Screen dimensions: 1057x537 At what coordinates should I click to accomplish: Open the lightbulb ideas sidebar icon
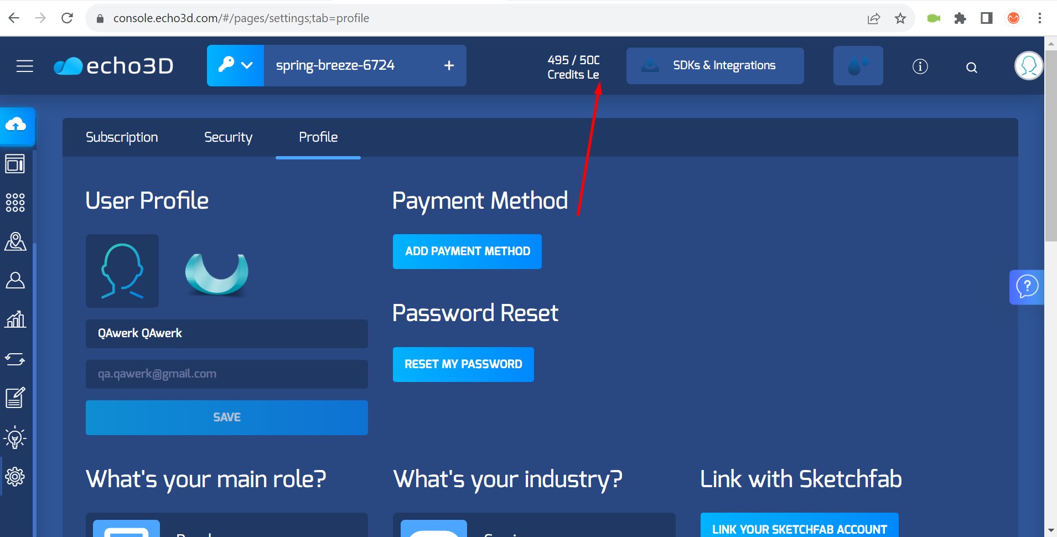click(15, 437)
